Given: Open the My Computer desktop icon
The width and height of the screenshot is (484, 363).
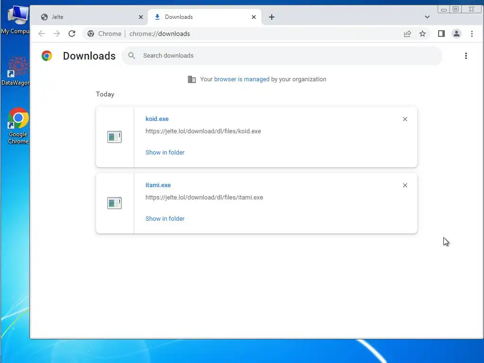Looking at the screenshot, I should tap(16, 20).
